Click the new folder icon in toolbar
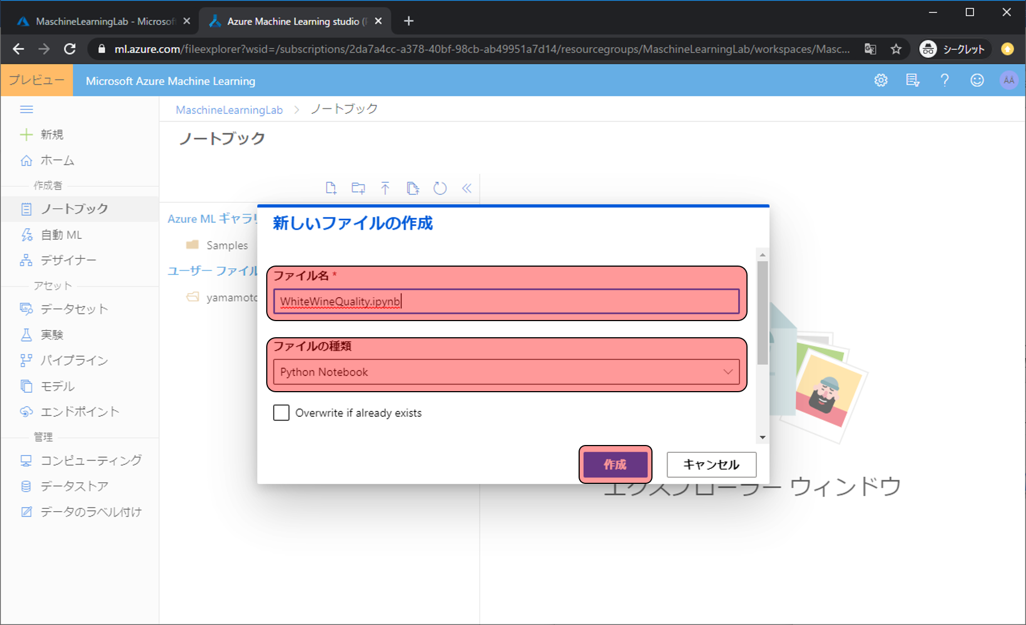Image resolution: width=1026 pixels, height=625 pixels. point(358,188)
